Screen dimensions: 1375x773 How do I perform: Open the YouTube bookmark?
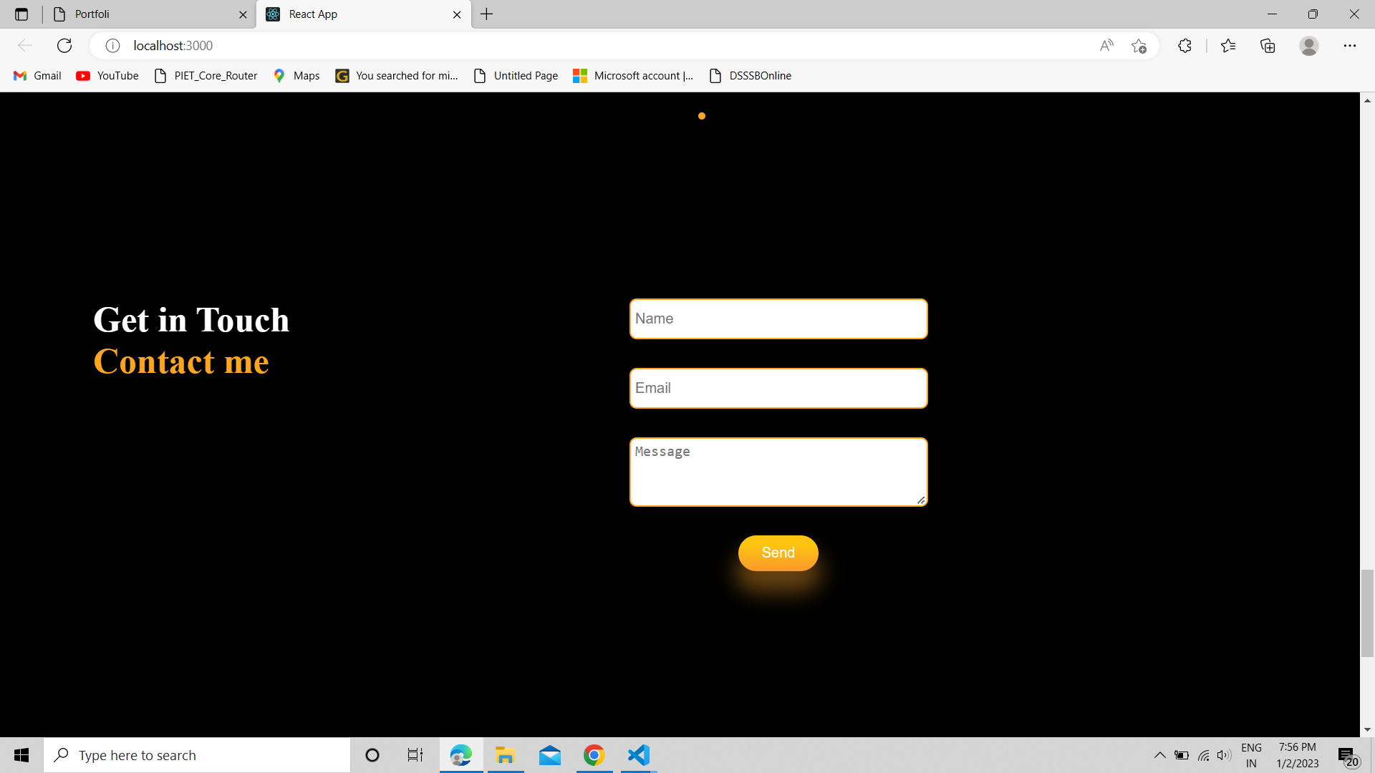[107, 75]
